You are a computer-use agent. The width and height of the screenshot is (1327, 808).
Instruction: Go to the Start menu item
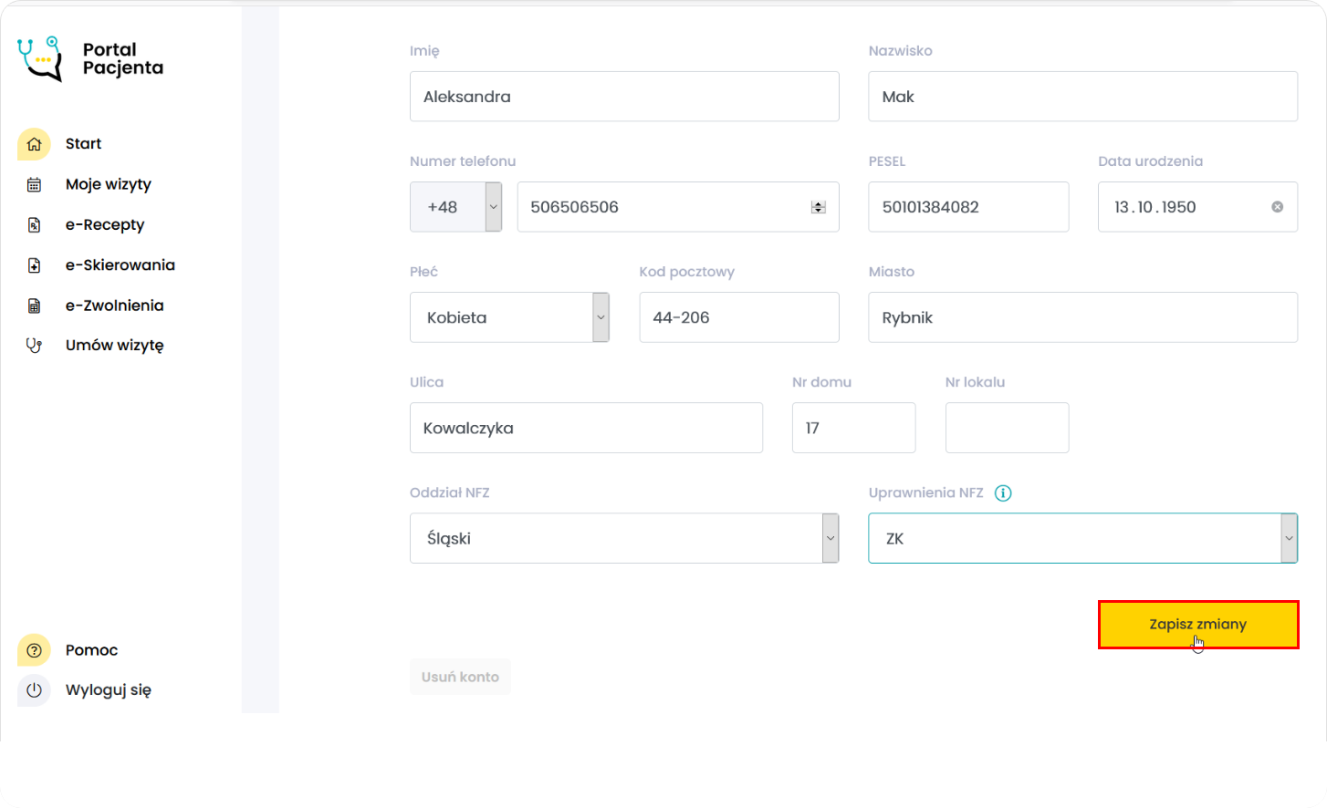point(83,144)
